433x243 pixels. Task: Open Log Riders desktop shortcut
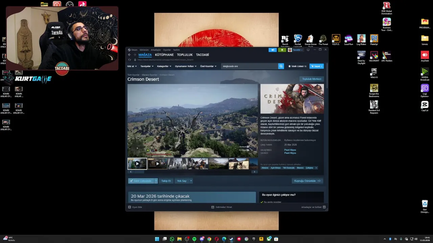tap(361, 40)
